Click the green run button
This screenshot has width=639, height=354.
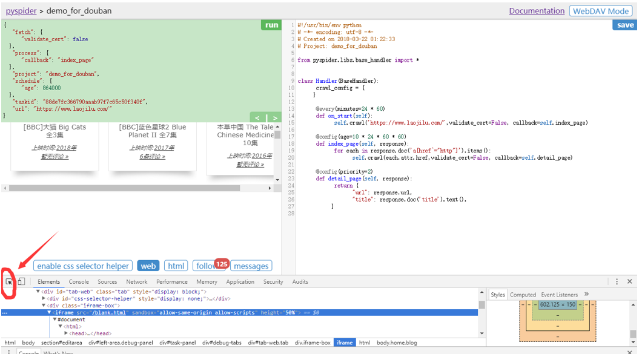(272, 25)
